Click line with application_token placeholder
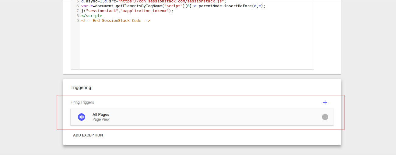Viewport: 396px width, 155px height. [127, 11]
